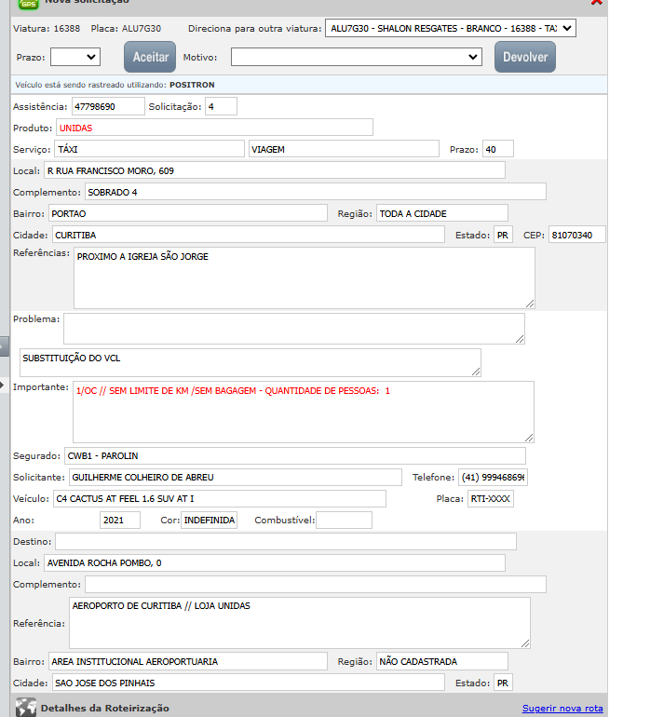The height and width of the screenshot is (717, 650).
Task: Click the CEP field 81070340
Action: (577, 235)
